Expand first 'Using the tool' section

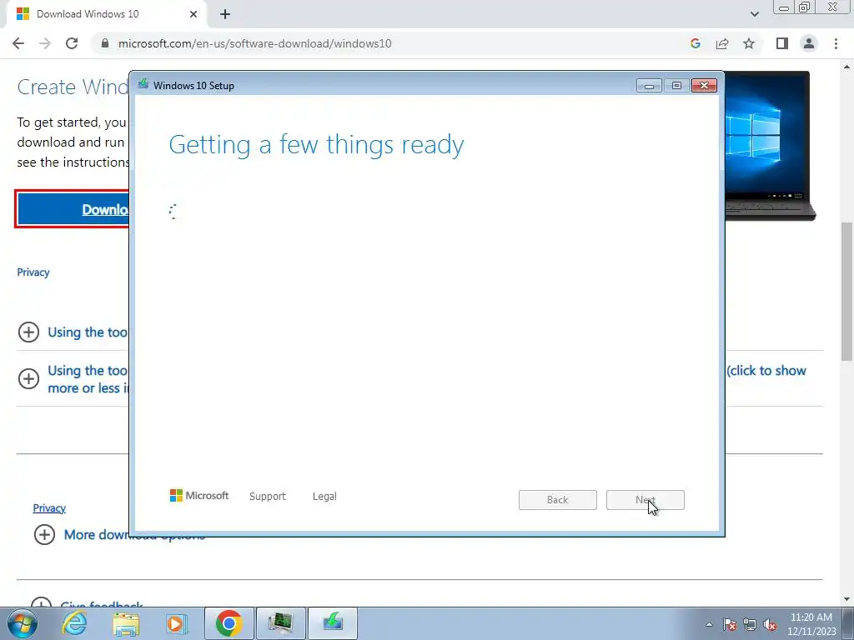click(28, 332)
